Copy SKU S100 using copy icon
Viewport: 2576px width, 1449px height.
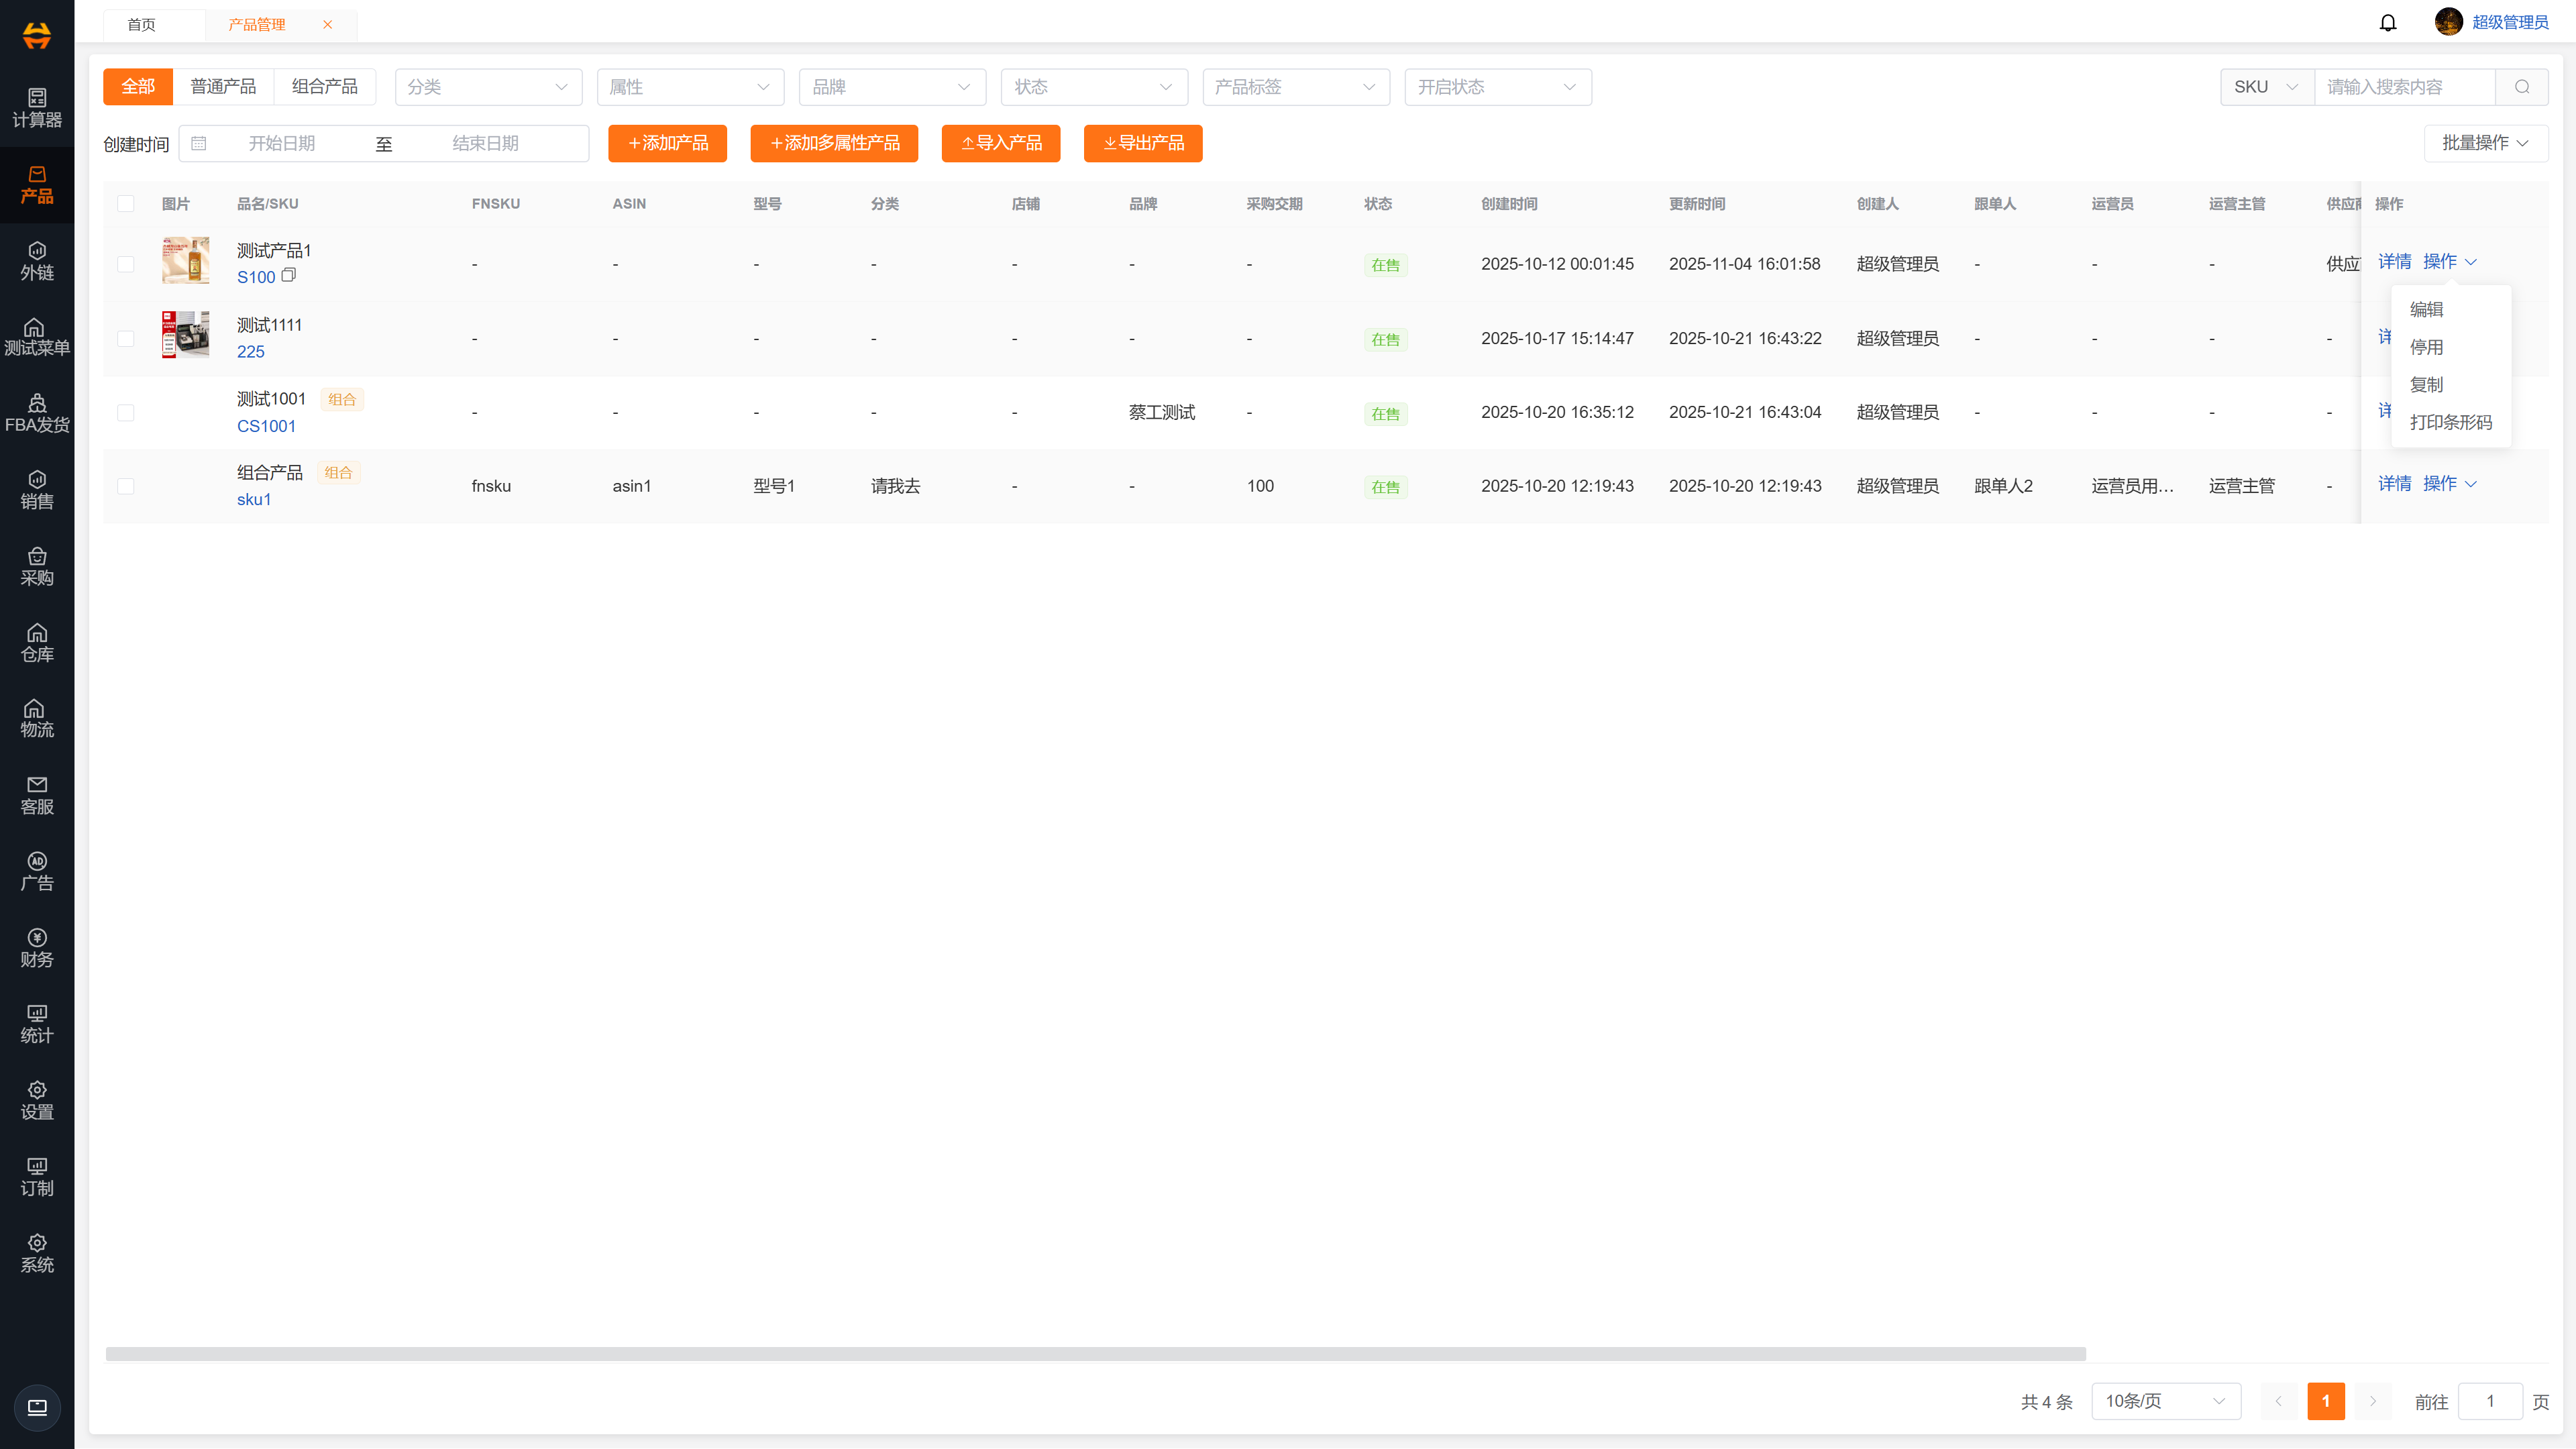pyautogui.click(x=289, y=275)
